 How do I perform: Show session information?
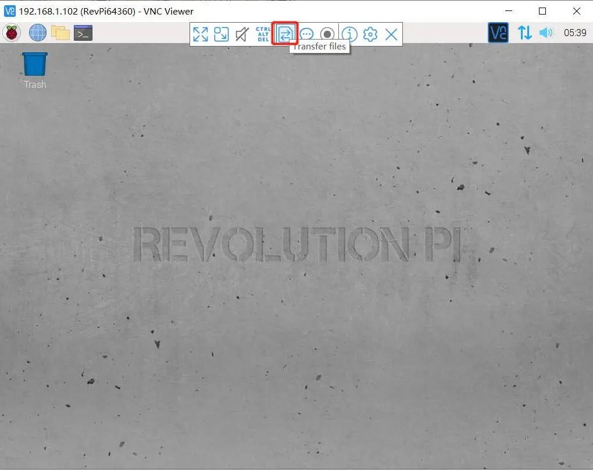[x=349, y=34]
